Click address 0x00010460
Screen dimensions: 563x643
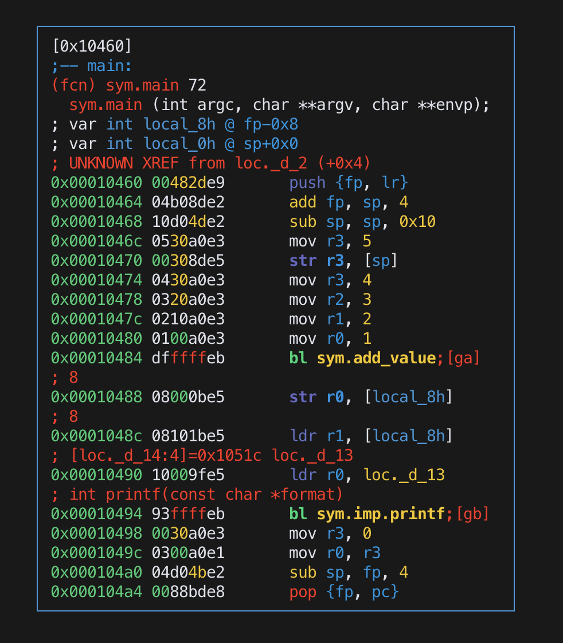click(x=96, y=183)
